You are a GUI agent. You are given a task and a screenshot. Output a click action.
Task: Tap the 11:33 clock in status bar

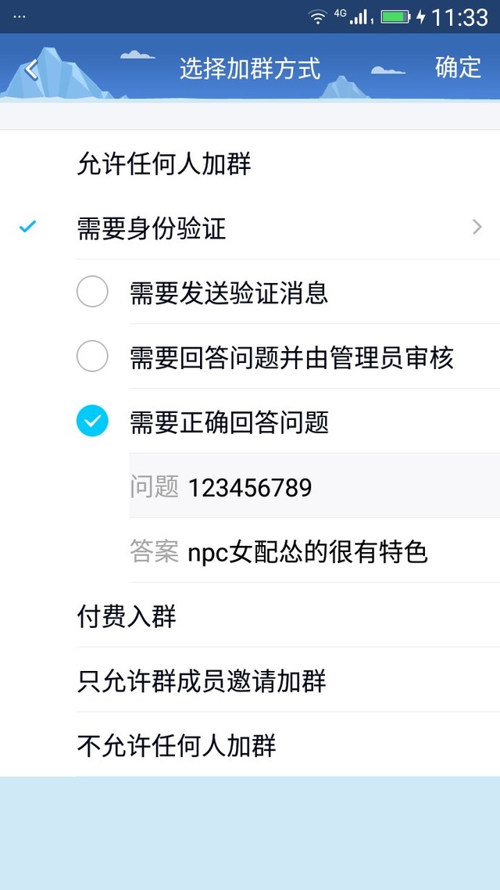click(x=459, y=17)
